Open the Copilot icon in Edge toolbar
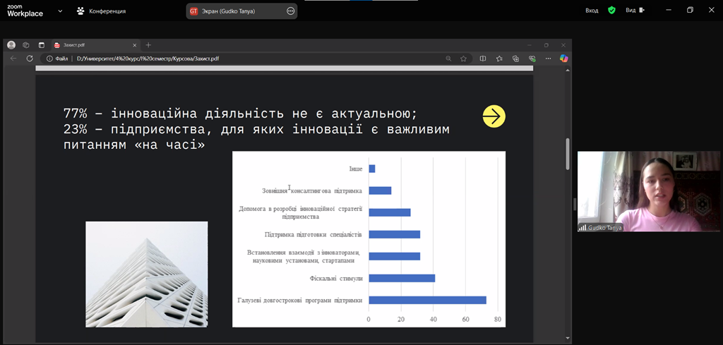The width and height of the screenshot is (723, 345). click(x=563, y=59)
